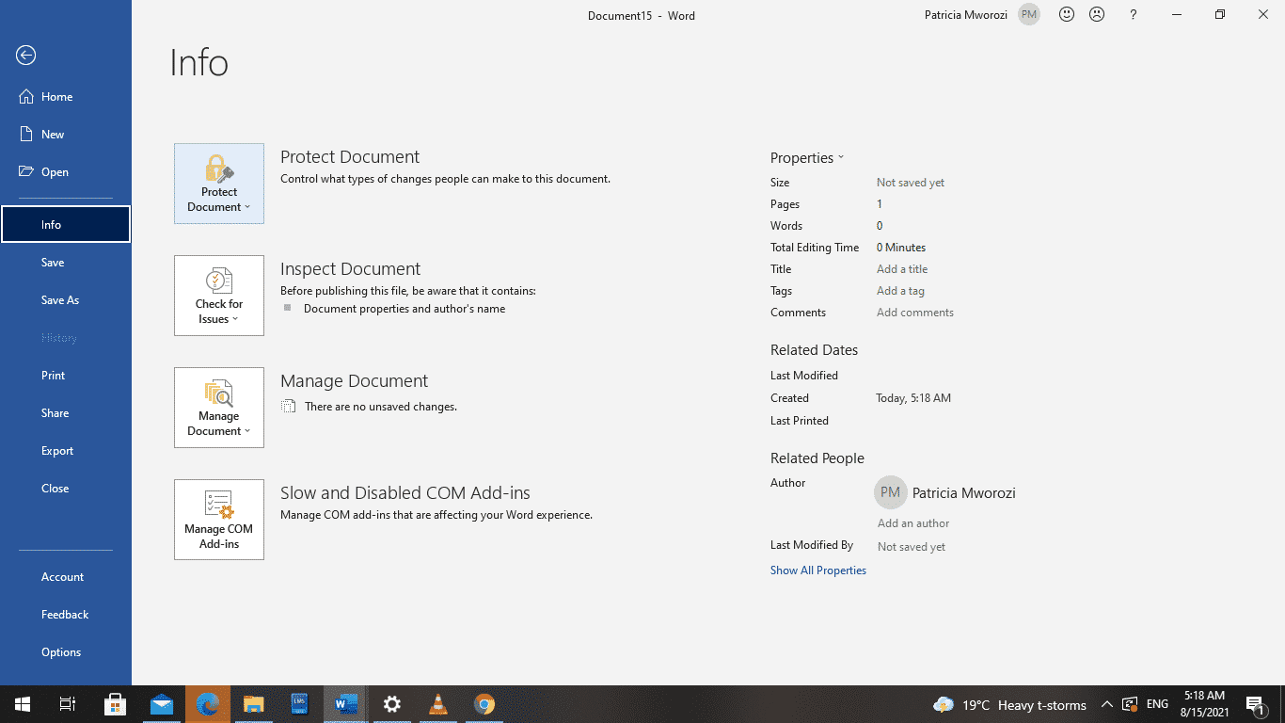
Task: Open the Protect Document icon menu
Action: (x=218, y=183)
